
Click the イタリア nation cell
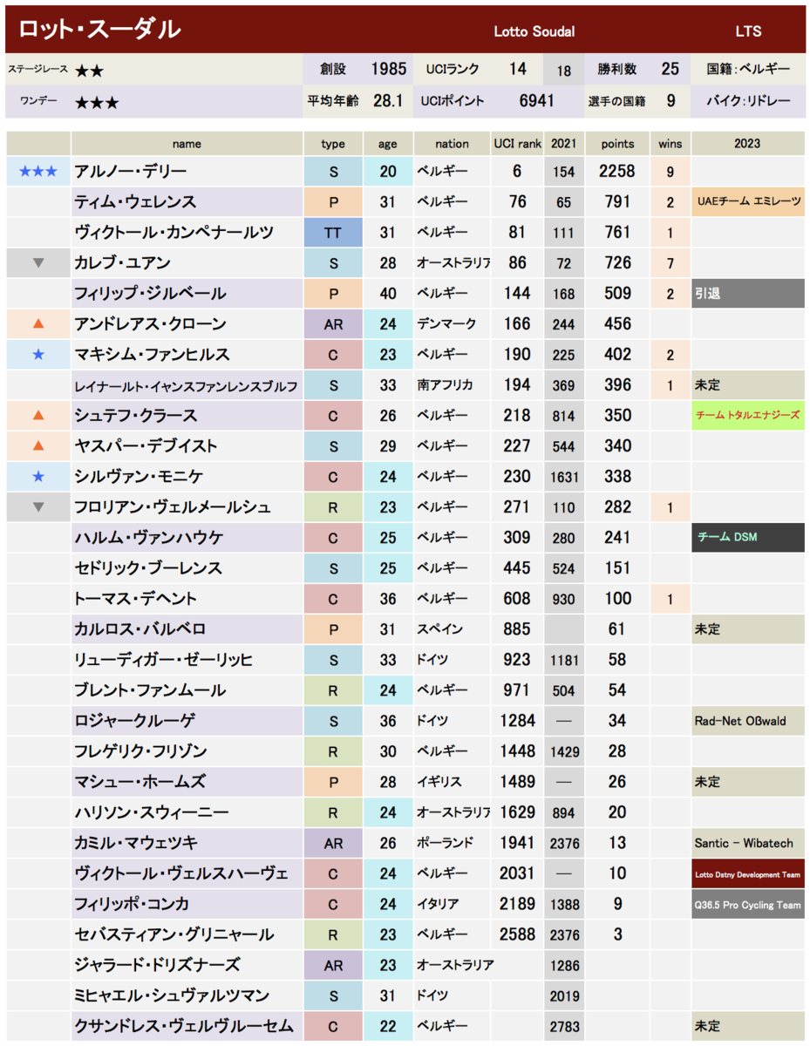452,904
